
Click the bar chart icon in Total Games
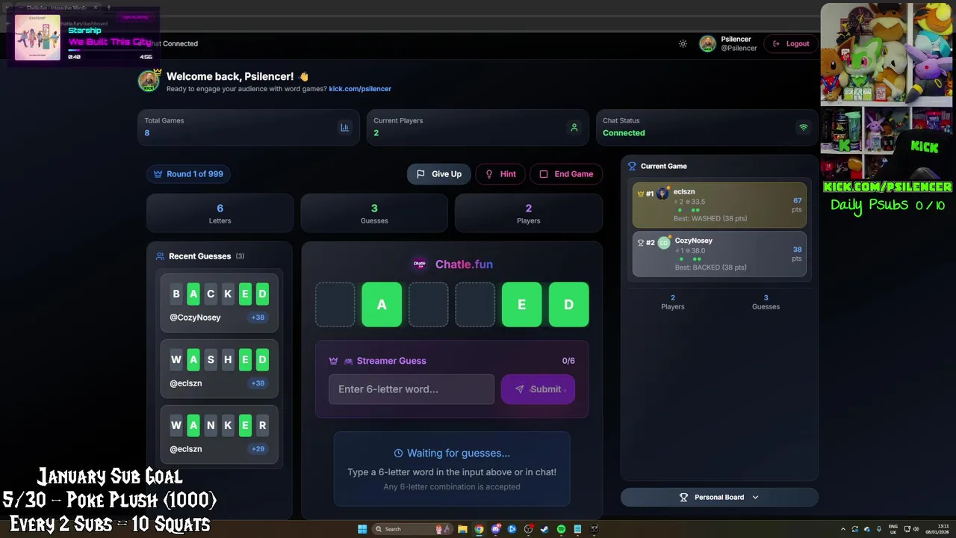[344, 127]
